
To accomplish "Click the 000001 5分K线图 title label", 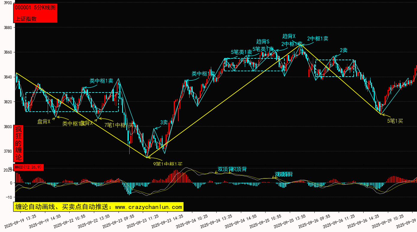I will 35,8.
